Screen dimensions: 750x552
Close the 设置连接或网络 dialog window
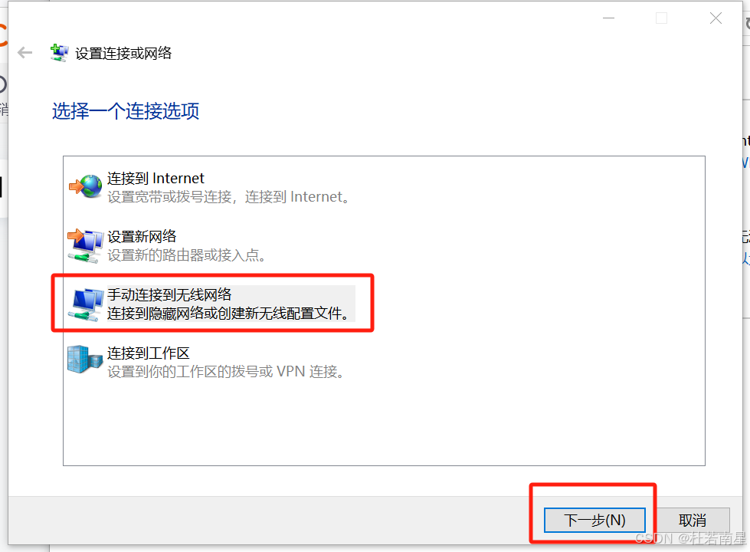coord(716,18)
